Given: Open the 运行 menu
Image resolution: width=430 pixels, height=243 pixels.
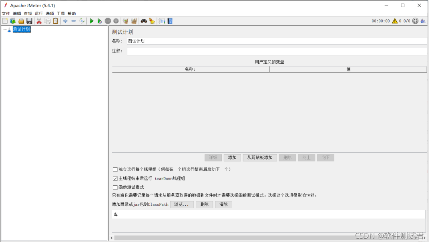Looking at the screenshot, I should coord(39,14).
